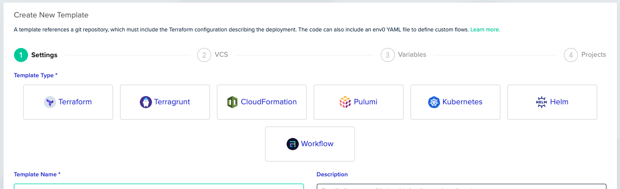Open the Learn more link

click(x=485, y=30)
